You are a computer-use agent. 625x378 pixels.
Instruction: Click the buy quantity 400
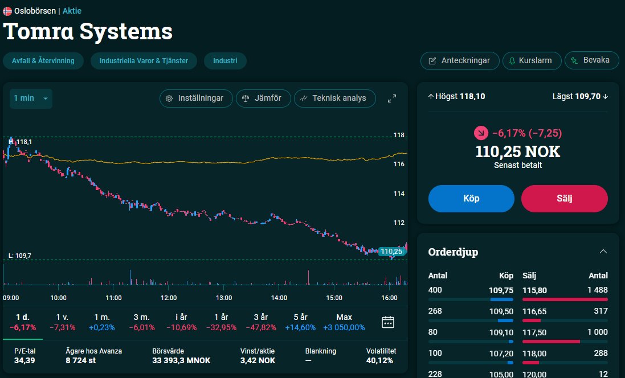pyautogui.click(x=435, y=290)
